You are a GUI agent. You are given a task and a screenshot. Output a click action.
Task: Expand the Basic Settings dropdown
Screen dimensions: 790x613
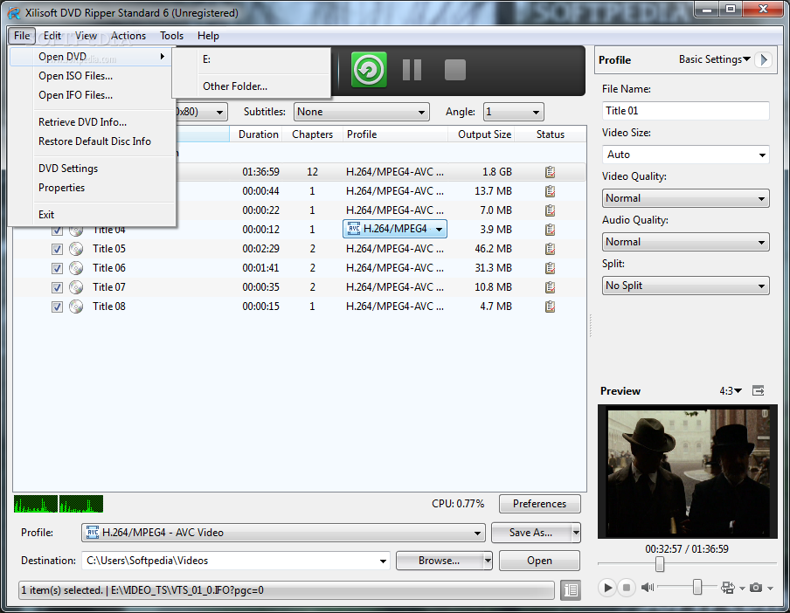tap(715, 59)
